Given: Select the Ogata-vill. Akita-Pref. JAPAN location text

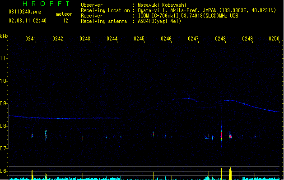Looking at the screenshot, I should 207,10.
